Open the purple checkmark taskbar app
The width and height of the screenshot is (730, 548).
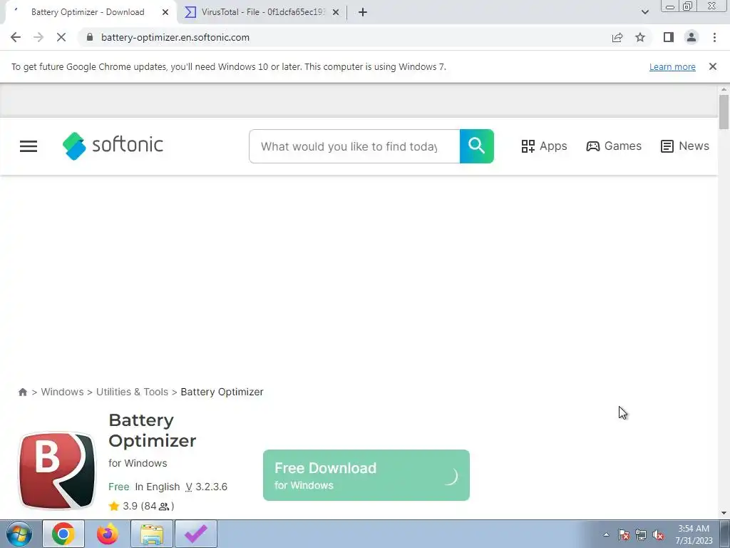pos(196,534)
